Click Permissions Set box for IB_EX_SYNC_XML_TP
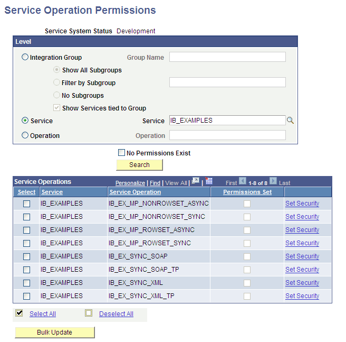 pos(247,296)
